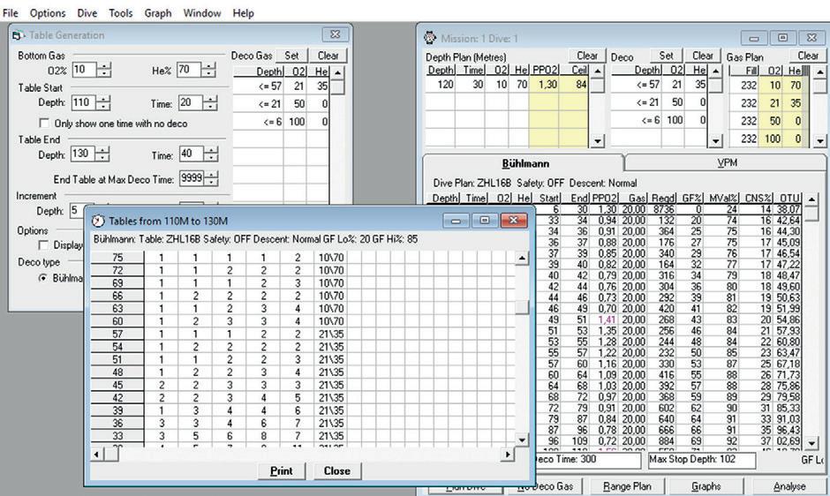Click the Graphs button
Viewport: 830px width, 496px height.
706,486
